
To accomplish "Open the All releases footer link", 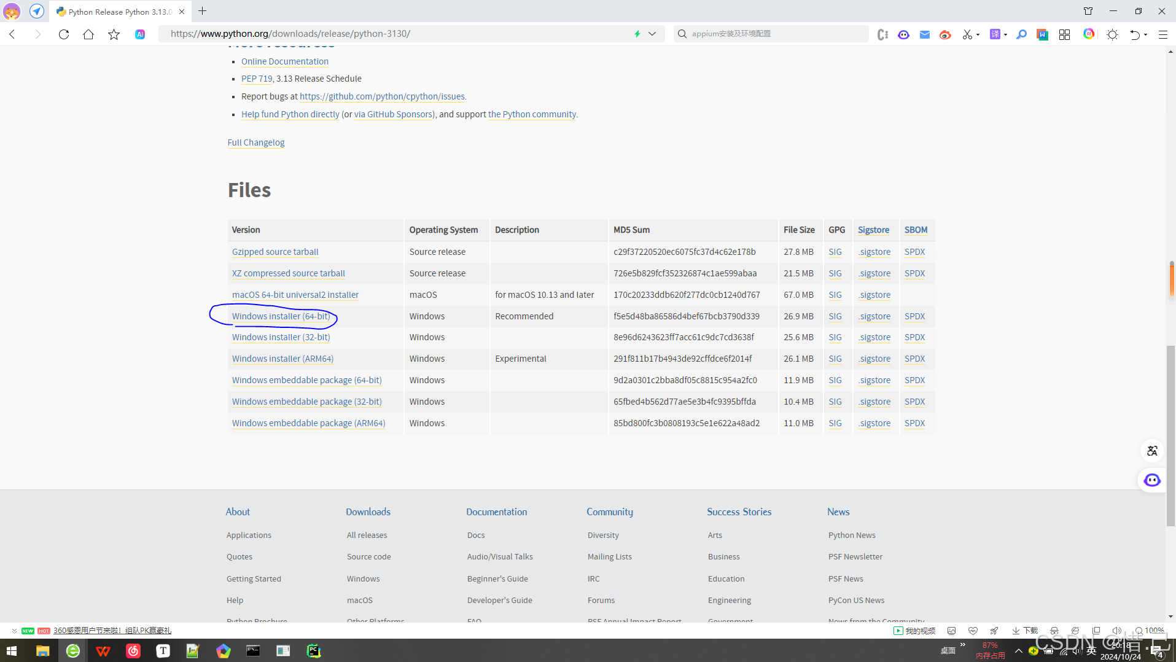I will click(367, 535).
